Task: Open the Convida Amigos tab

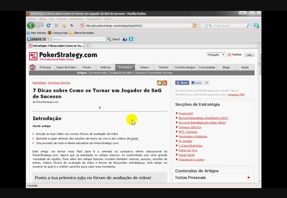Action: (x=185, y=67)
